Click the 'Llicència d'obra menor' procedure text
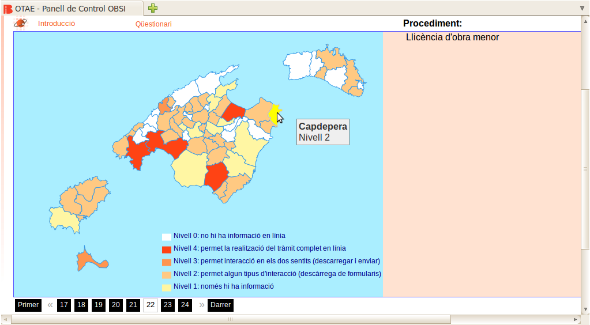 tap(453, 37)
